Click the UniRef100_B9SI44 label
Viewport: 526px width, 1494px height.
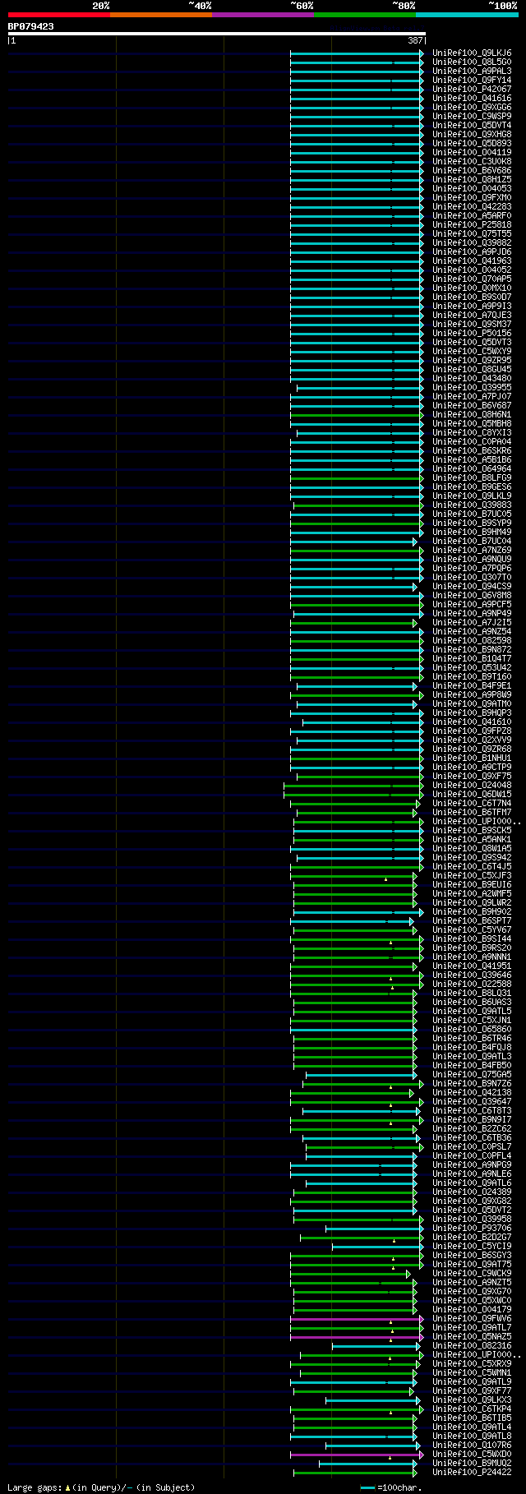point(472,939)
